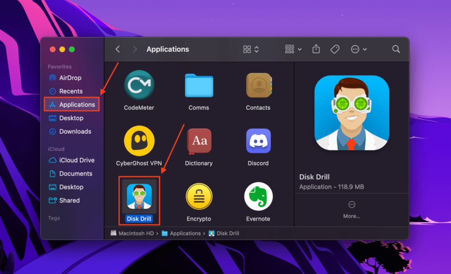Open the Group By dropdown
Viewport: 451px width, 274px height.
point(293,49)
